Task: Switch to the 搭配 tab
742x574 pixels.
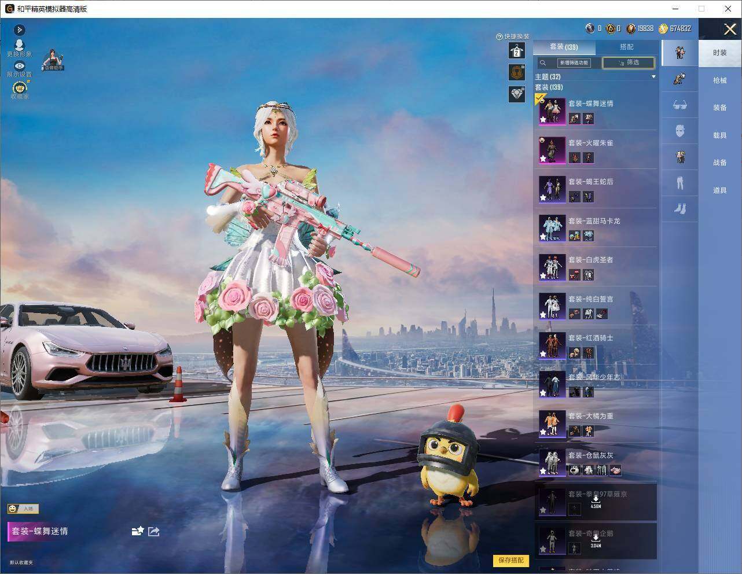Action: (x=627, y=47)
